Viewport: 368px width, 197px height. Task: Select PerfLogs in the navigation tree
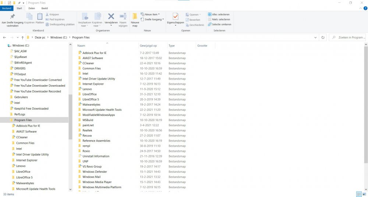click(20, 114)
